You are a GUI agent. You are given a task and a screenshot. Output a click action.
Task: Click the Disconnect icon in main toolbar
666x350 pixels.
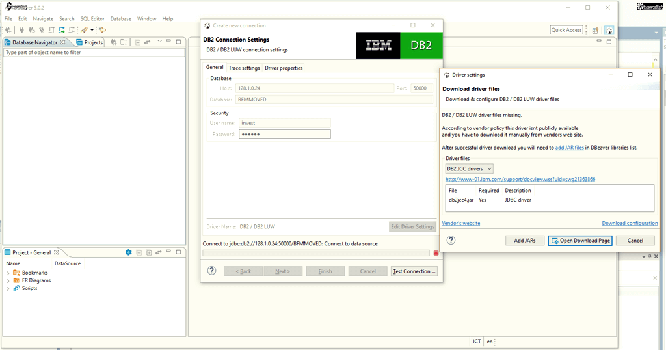tap(42, 30)
